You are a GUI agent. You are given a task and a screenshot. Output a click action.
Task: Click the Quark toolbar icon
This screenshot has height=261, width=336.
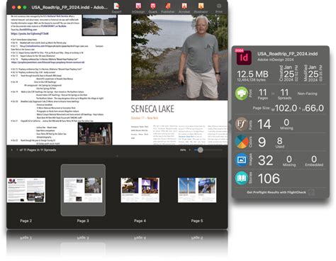(x=153, y=8)
